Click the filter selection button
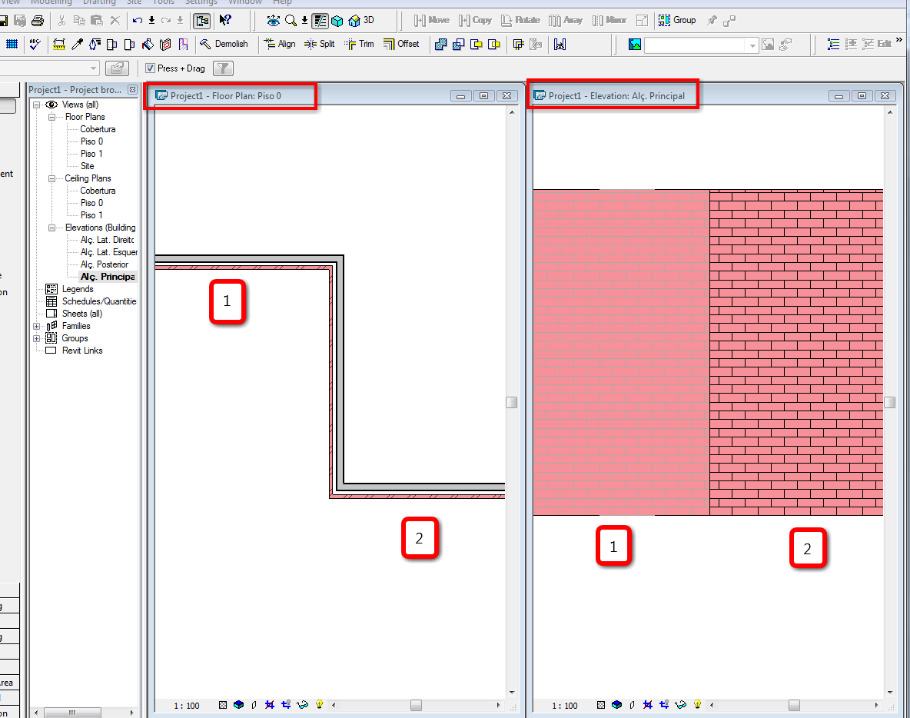The width and height of the screenshot is (910, 718). coord(223,68)
